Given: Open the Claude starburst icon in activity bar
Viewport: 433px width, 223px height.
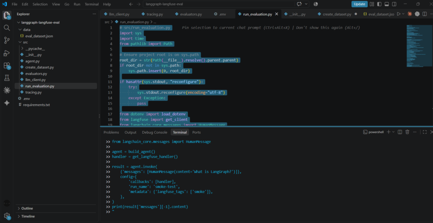Looking at the screenshot, I should pos(7,90).
